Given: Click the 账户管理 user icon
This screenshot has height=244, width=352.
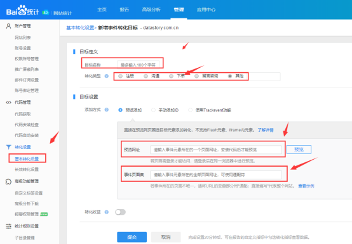Looking at the screenshot, I should (8, 26).
